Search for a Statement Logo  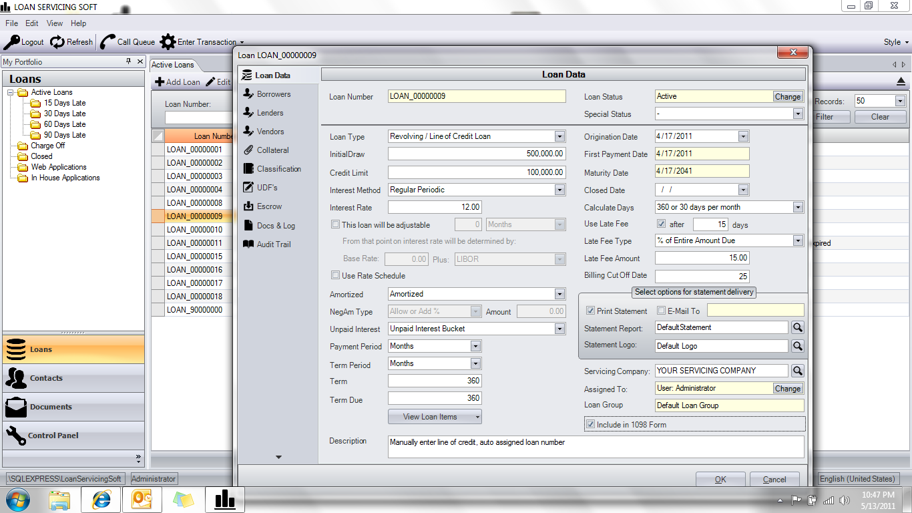click(x=797, y=346)
